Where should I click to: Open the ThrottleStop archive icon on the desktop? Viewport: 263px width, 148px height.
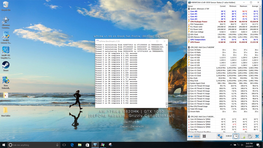click(6, 97)
